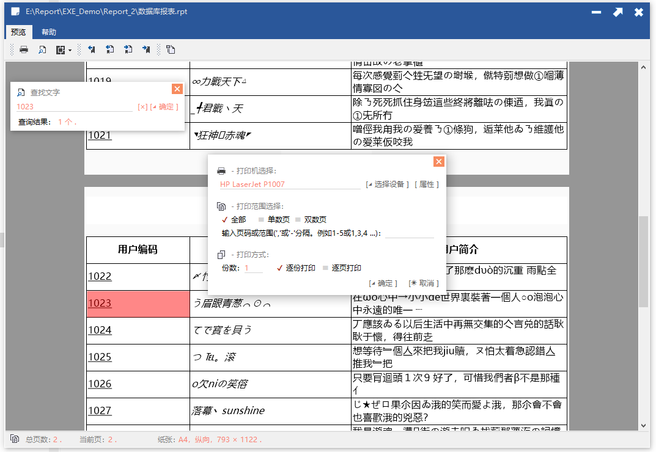This screenshot has height=452, width=656.
Task: Click the printer icon in print dialog
Action: 221,171
